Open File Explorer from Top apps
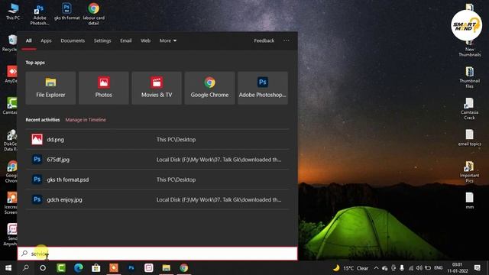The width and height of the screenshot is (489, 275). 50,88
